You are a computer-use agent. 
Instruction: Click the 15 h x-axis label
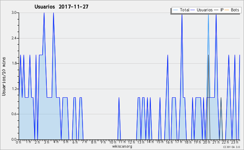160,142
